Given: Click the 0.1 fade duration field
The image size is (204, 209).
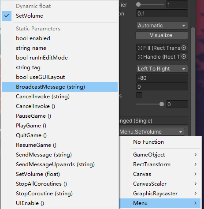Looking at the screenshot, I should tap(162, 14).
